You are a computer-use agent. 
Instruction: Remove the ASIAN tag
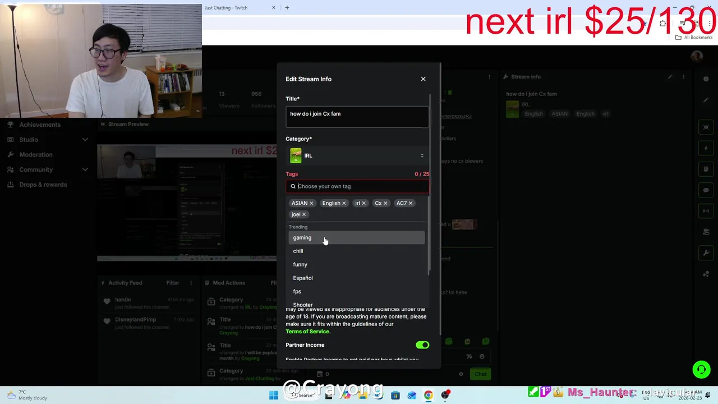point(311,203)
